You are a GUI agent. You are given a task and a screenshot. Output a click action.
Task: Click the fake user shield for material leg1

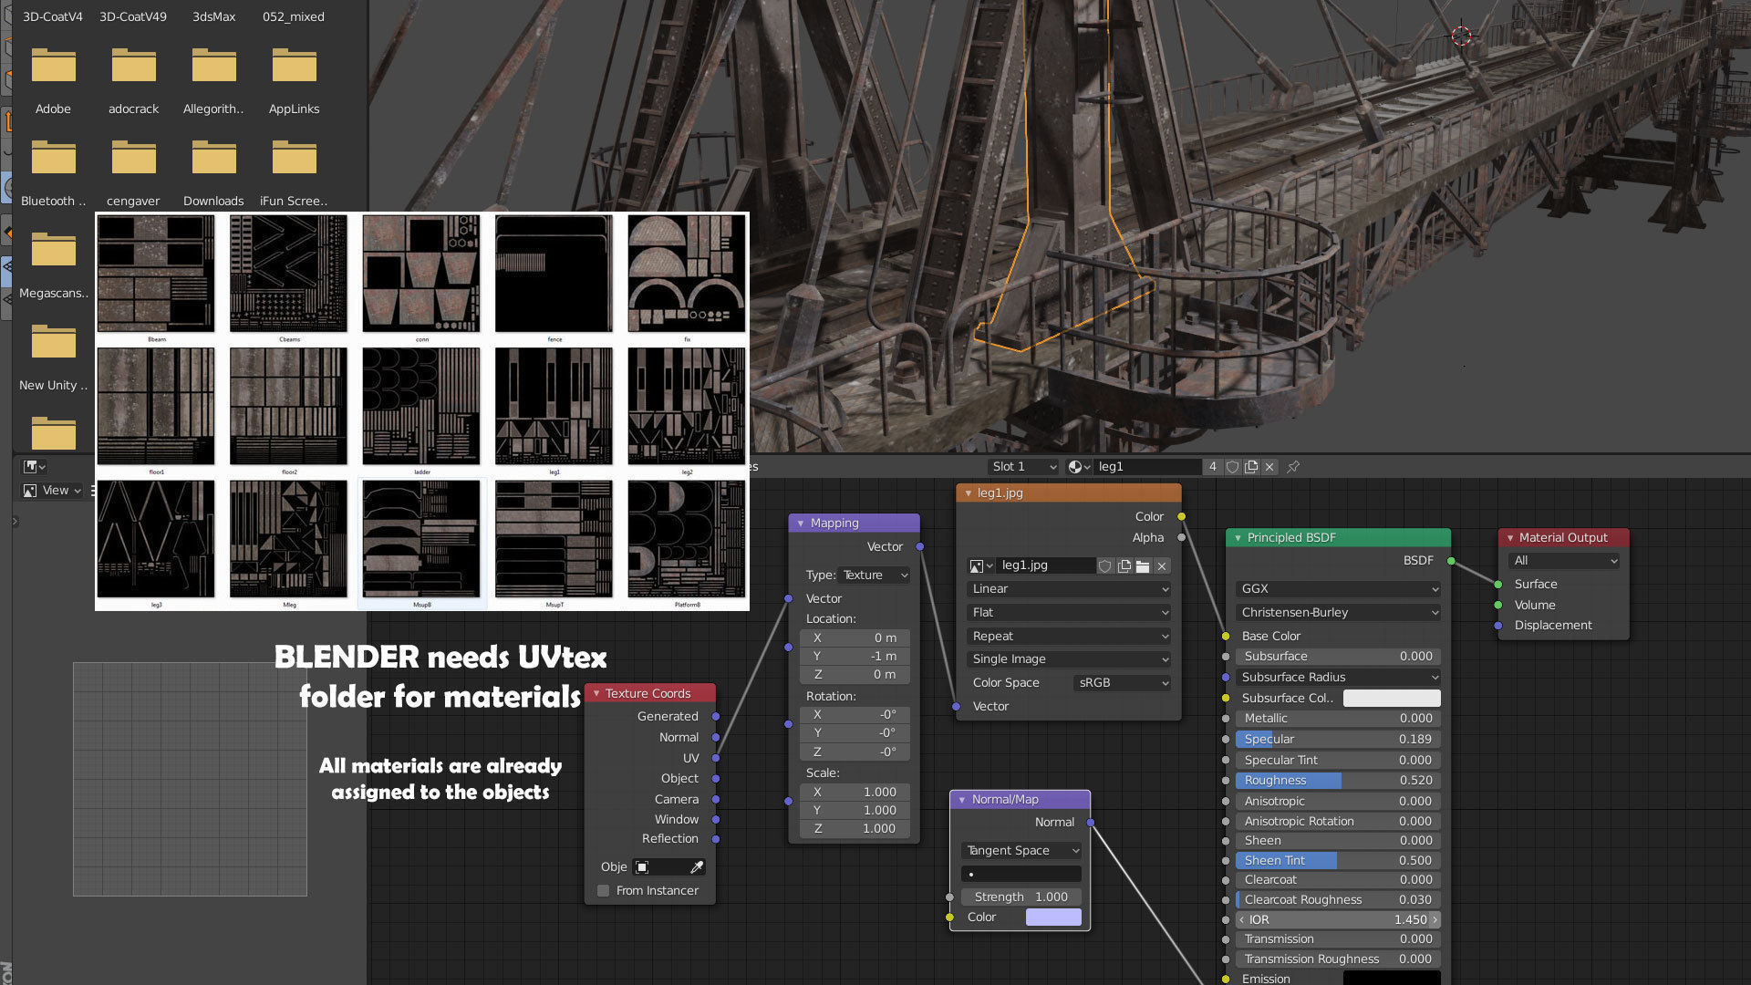[x=1232, y=467]
